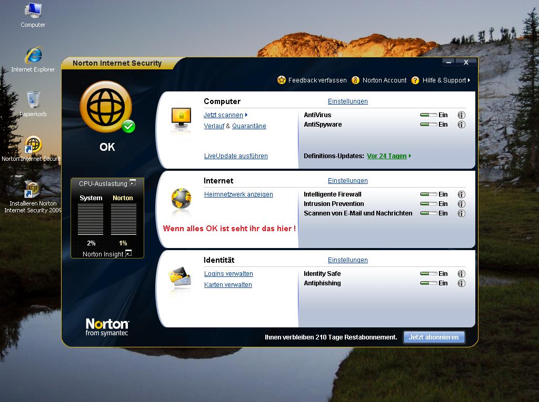The width and height of the screenshot is (539, 402).
Task: Open the Papierkorb recycle bin icon
Action: tap(33, 104)
